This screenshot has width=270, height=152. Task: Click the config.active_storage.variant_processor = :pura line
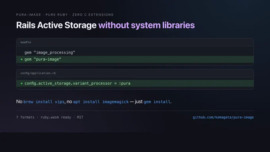[135, 83]
